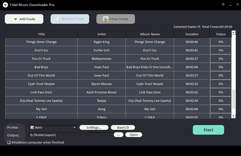Click duration 00:02:27
The image size is (241, 156).
[x=192, y=58]
